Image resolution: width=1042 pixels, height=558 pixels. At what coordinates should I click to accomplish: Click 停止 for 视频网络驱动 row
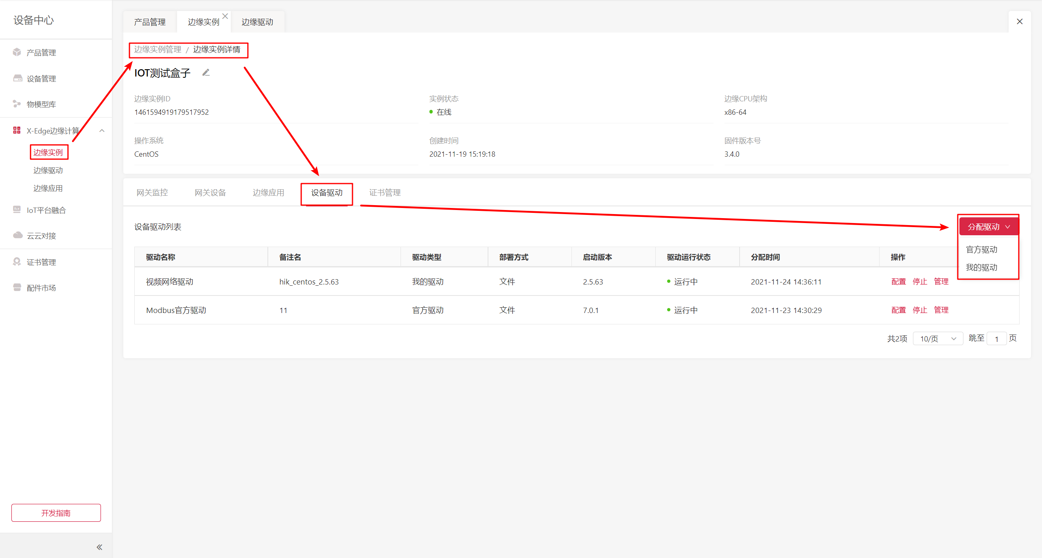pos(919,282)
